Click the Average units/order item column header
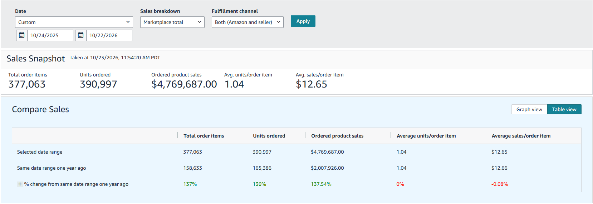593x204 pixels. click(426, 136)
